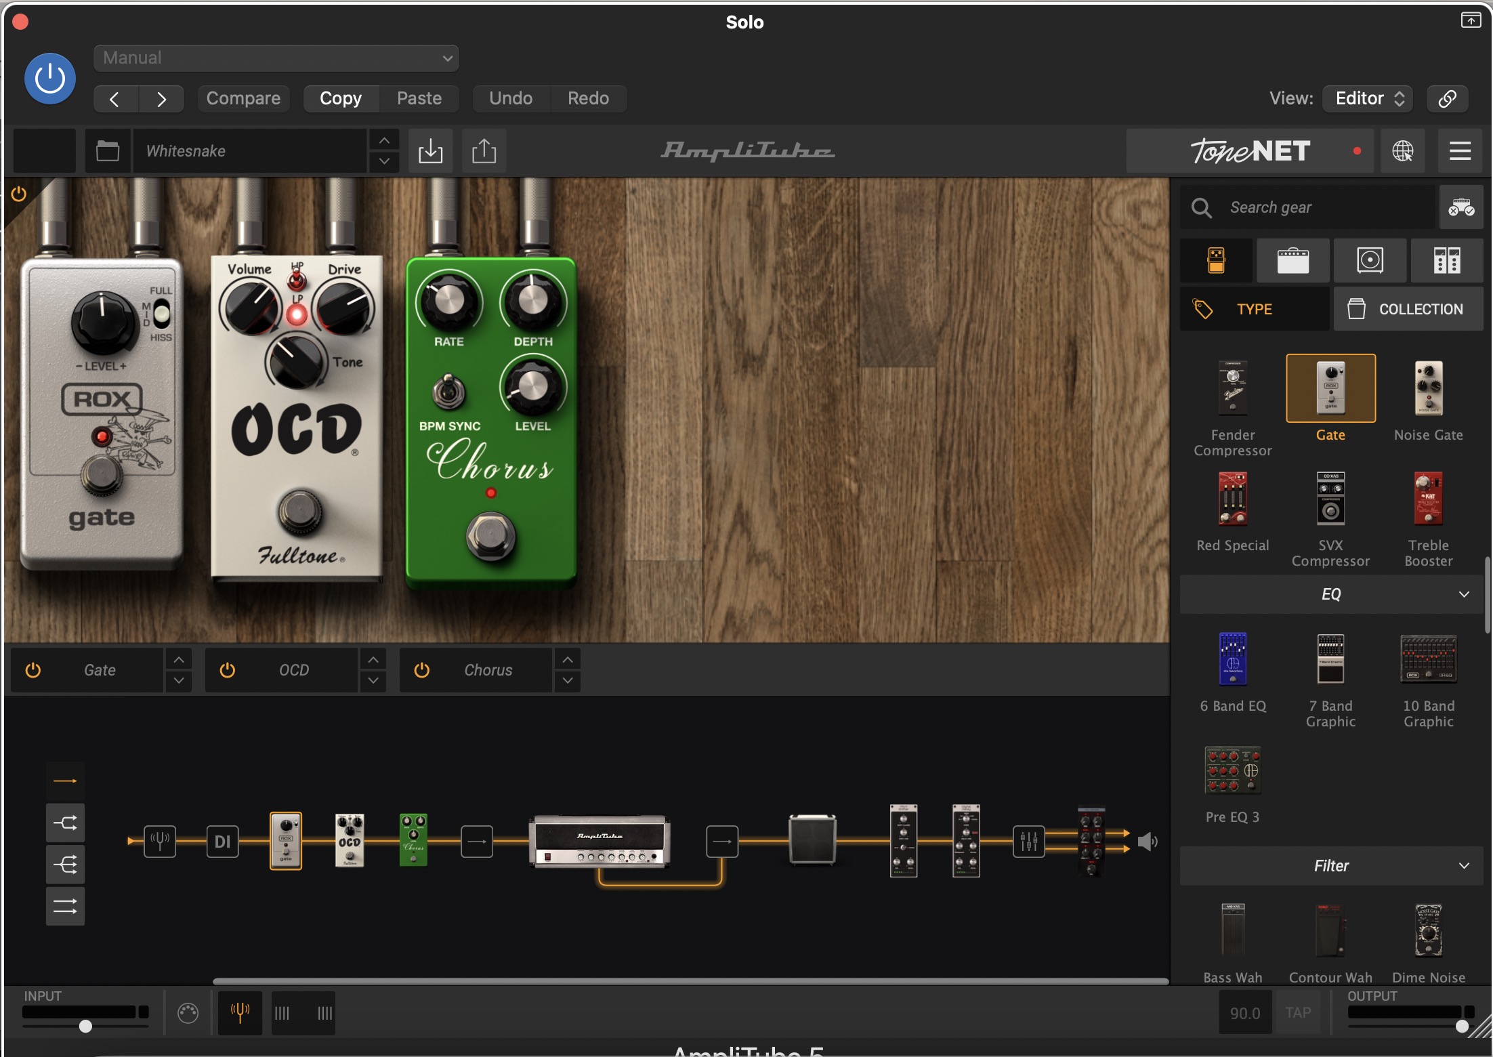The width and height of the screenshot is (1493, 1057).
Task: Click the DI block in signal chain
Action: (222, 842)
